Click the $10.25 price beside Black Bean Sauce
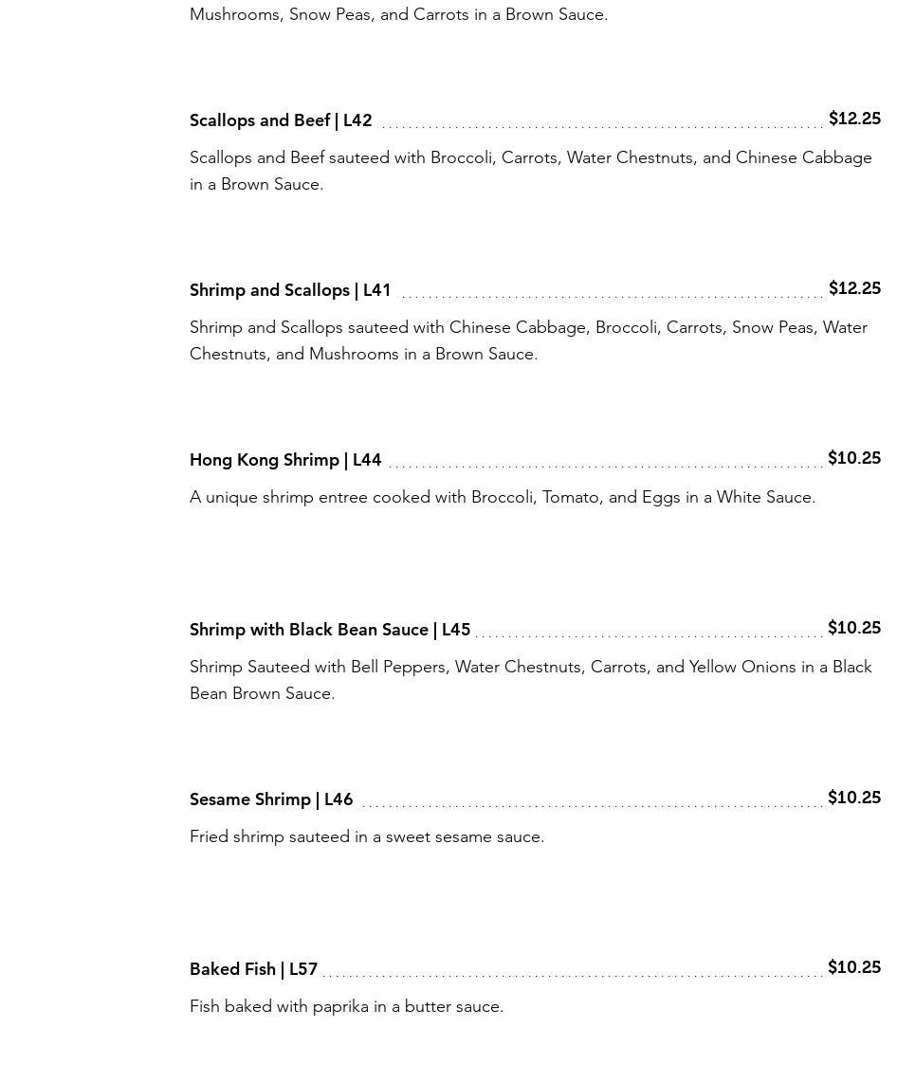Image resolution: width=915 pixels, height=1065 pixels. pos(854,628)
